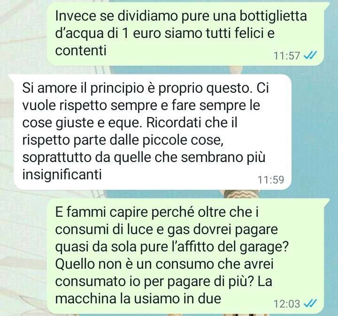Click the blue read-receipt checkmarks at 11:57

click(310, 56)
